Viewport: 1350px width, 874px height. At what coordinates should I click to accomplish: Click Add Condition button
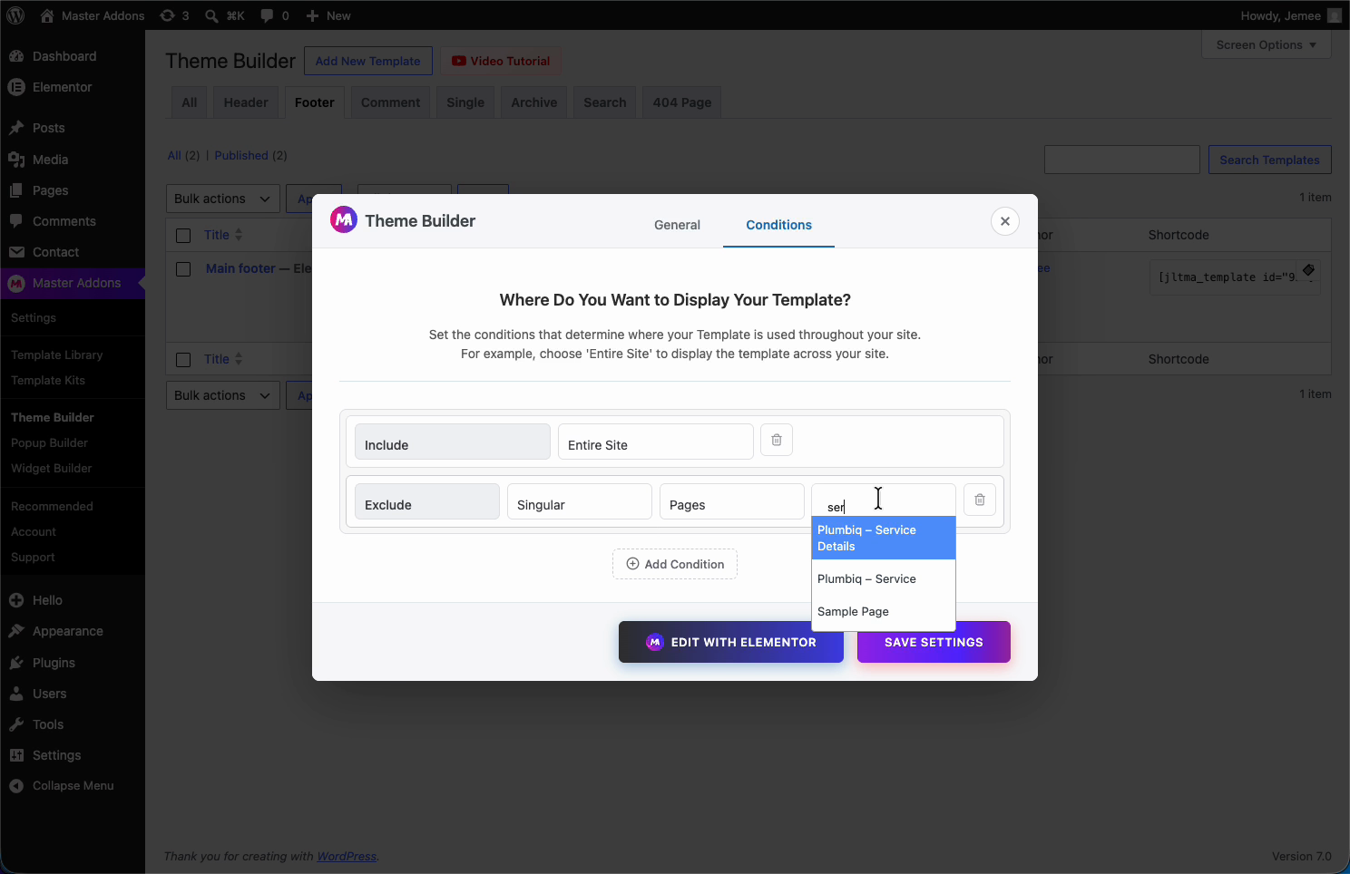(x=675, y=564)
